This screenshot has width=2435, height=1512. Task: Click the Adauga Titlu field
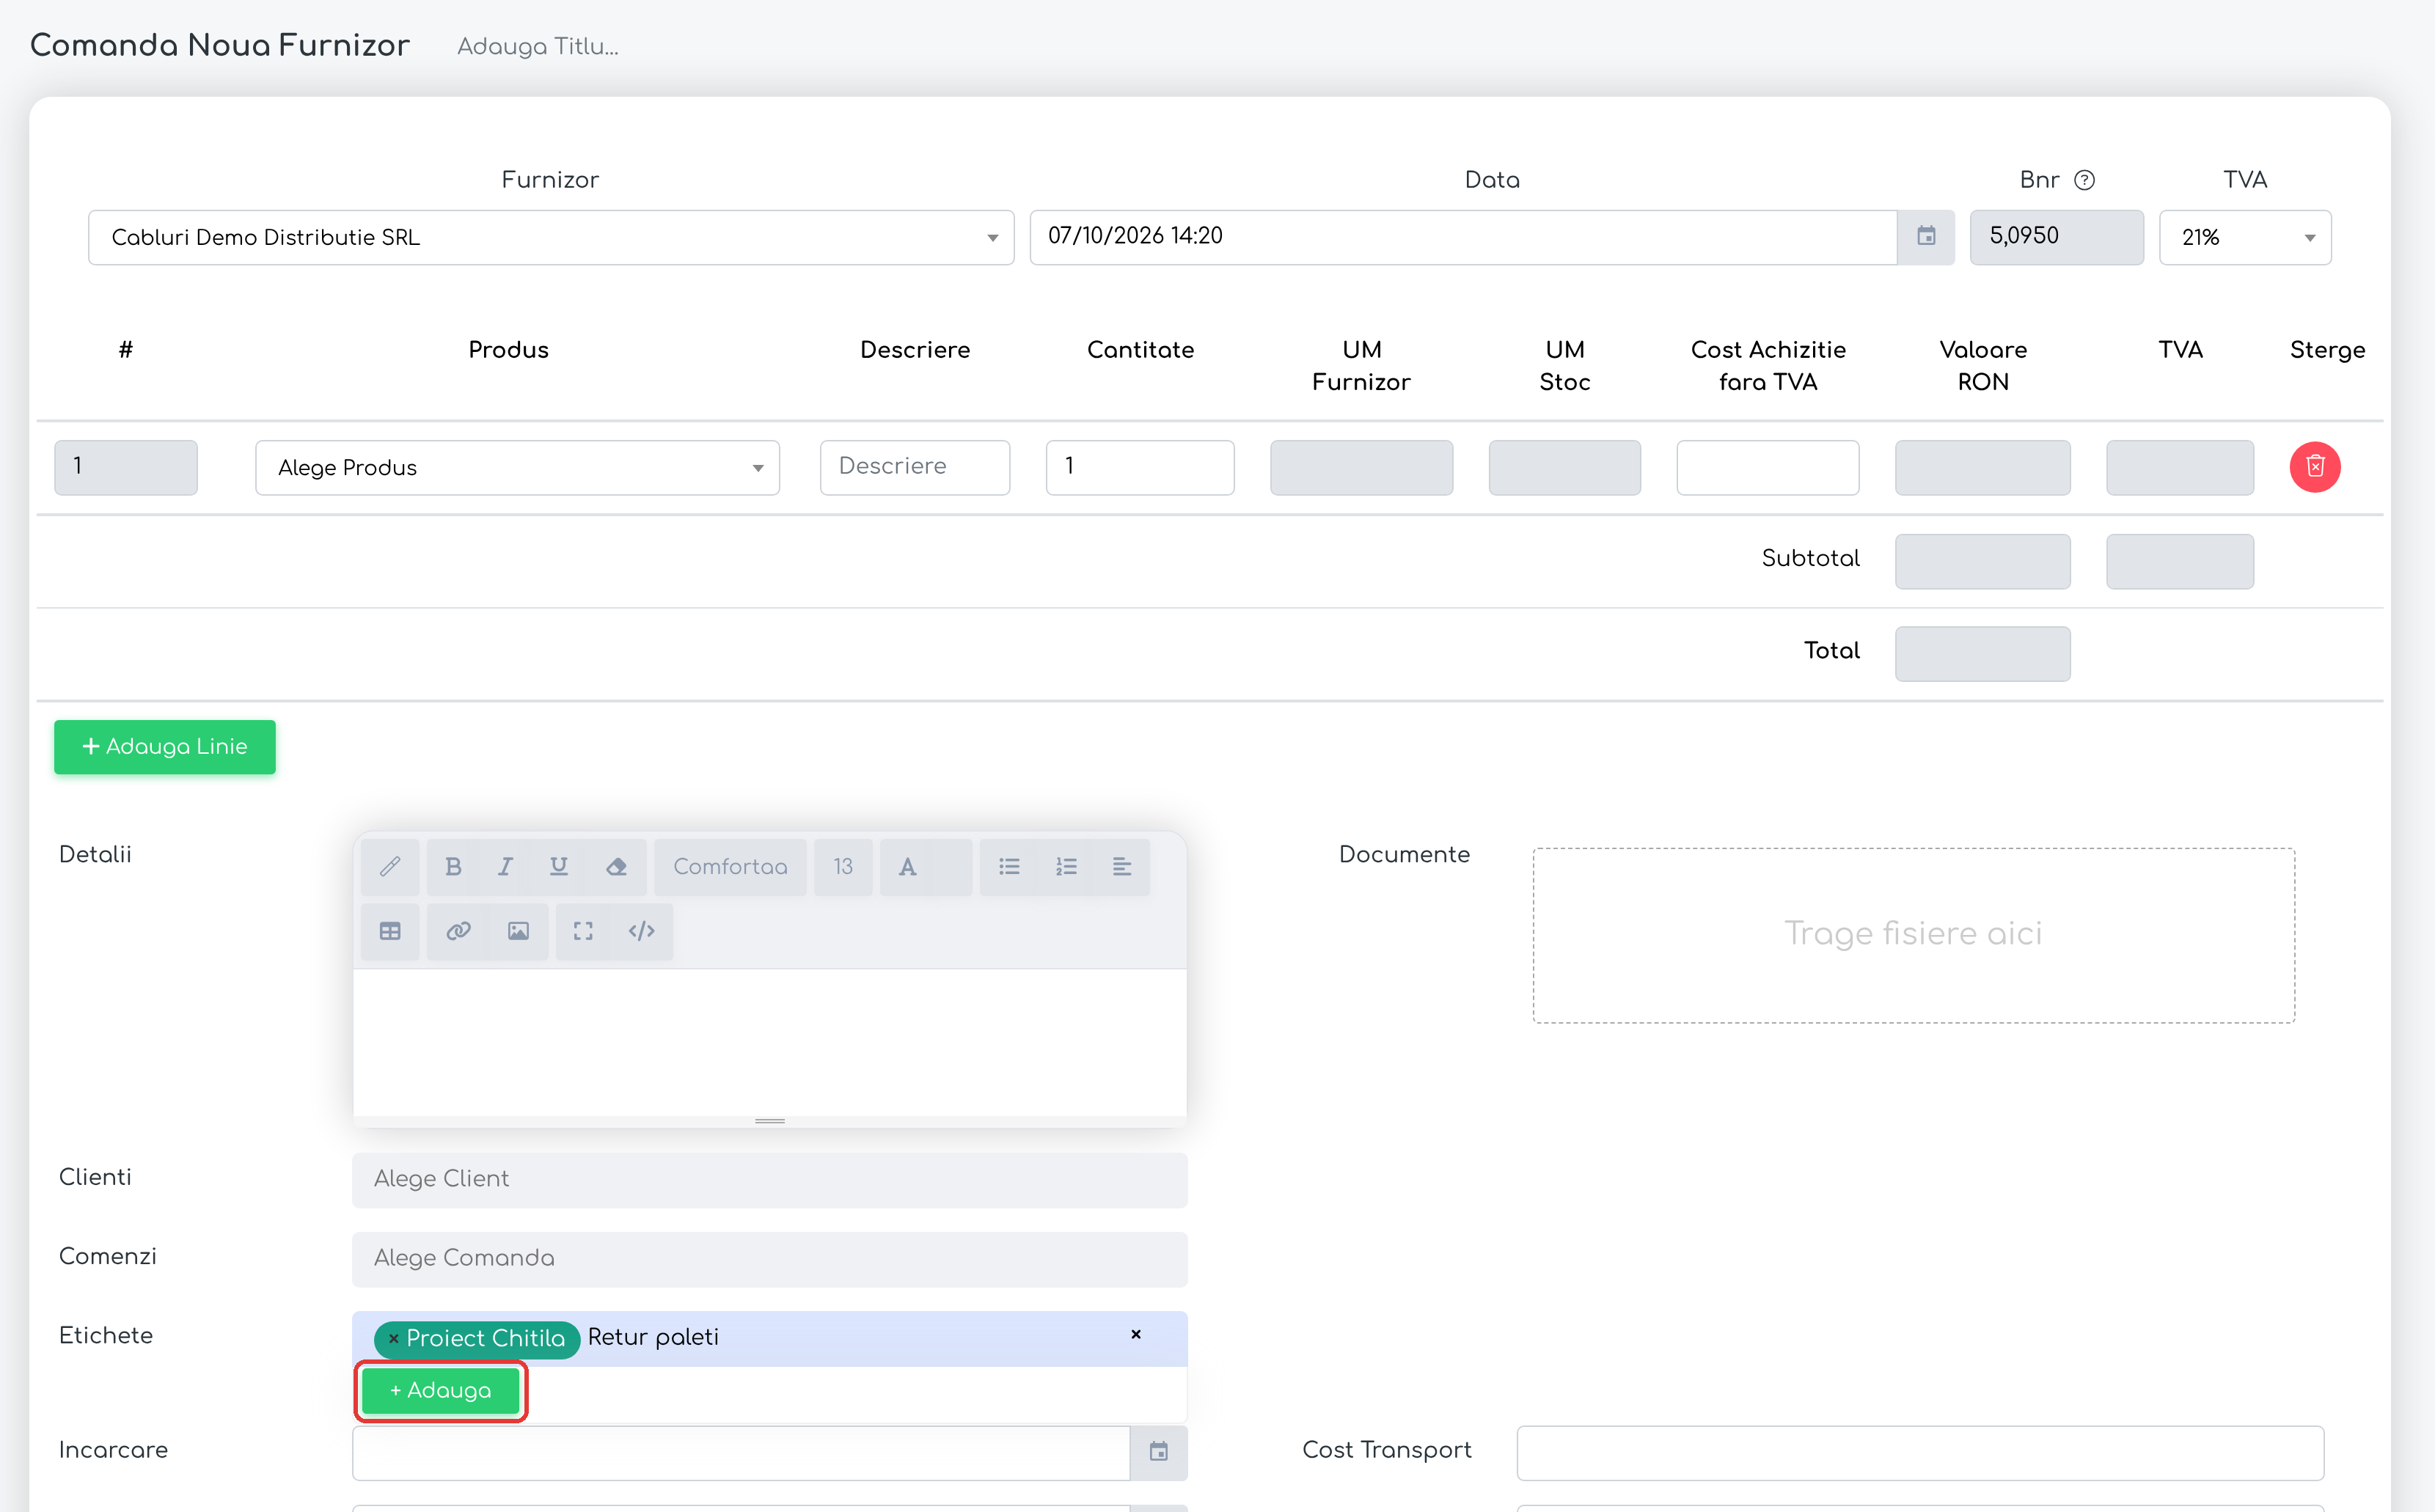click(x=538, y=46)
